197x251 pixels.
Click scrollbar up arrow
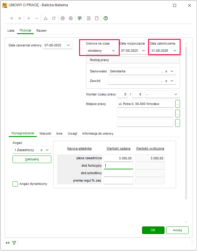click(186, 44)
